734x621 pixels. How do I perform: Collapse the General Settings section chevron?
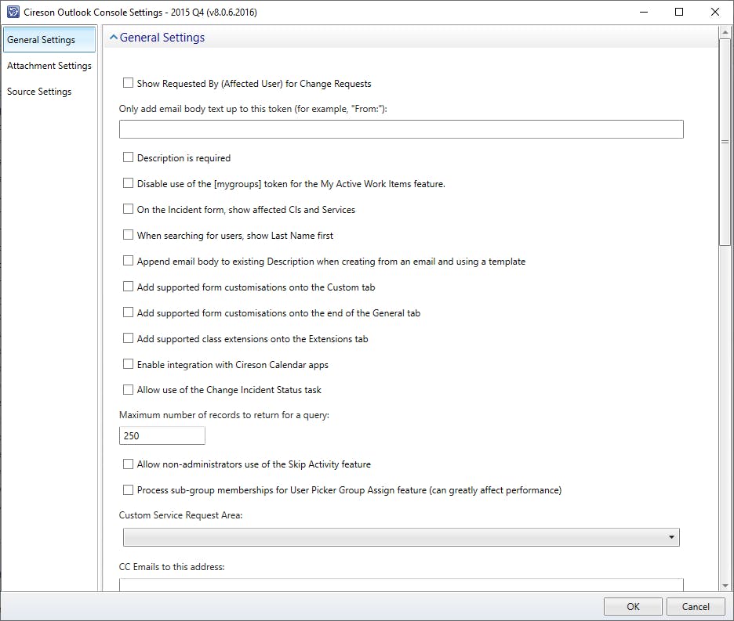[x=113, y=37]
